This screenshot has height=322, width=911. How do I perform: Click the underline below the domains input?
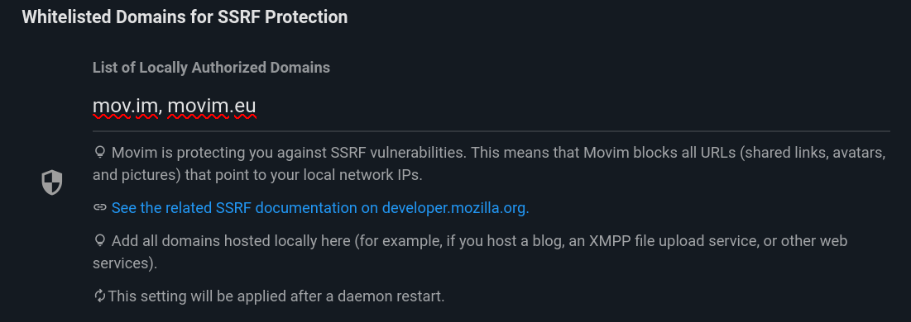(491, 131)
